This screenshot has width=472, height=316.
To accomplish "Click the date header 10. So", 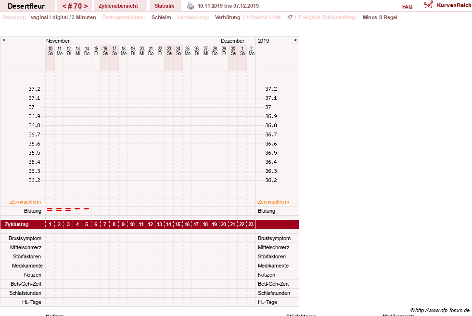I will [x=51, y=51].
